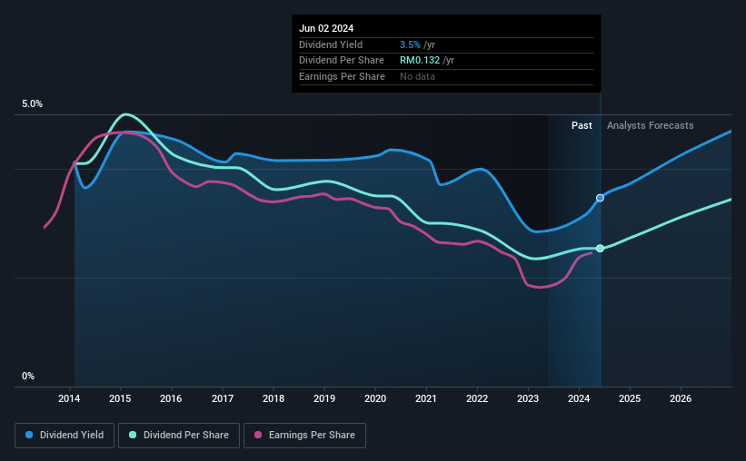Click the Past region label

coord(582,125)
